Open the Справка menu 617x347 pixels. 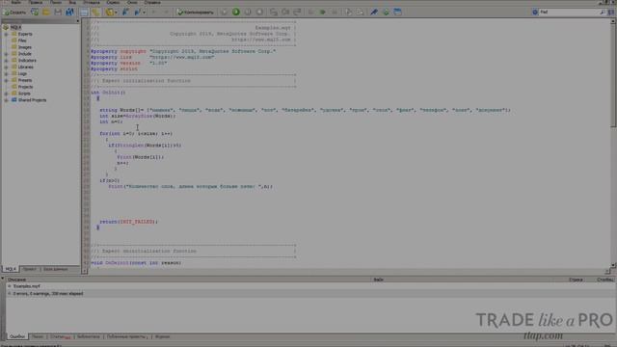(152, 2)
